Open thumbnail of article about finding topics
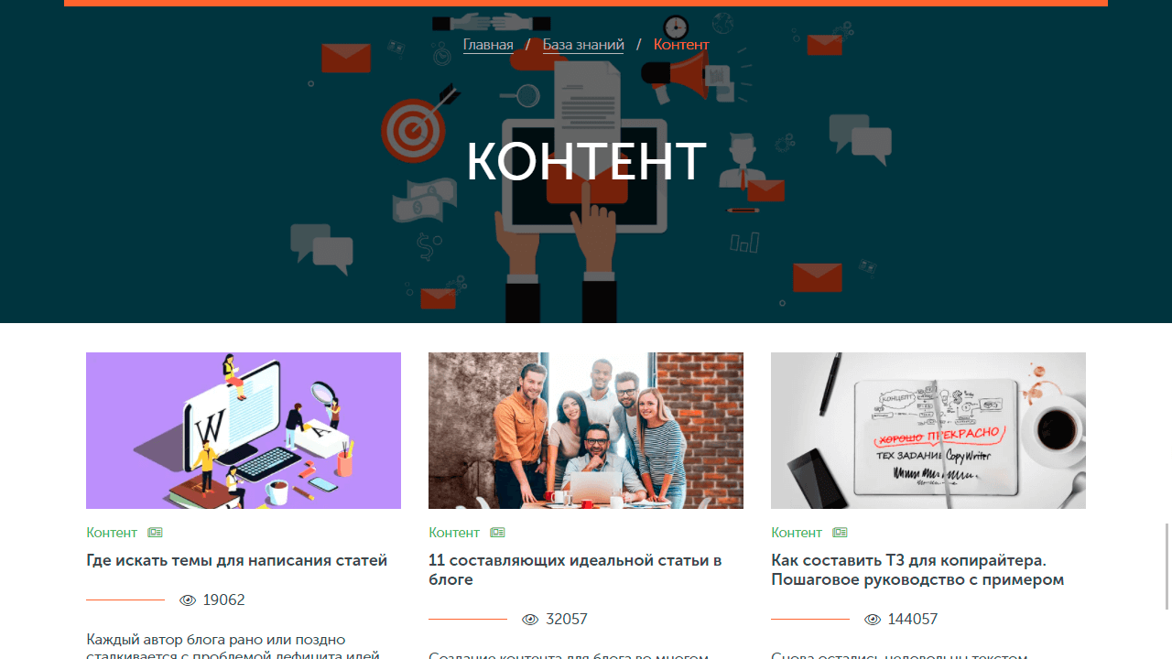Image resolution: width=1172 pixels, height=659 pixels. click(244, 430)
